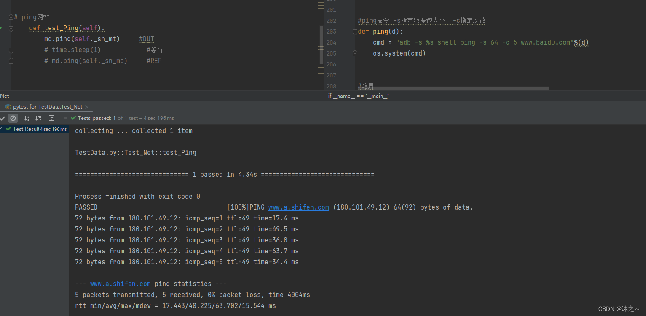
Task: Collapse the ping function fold in gutter
Action: coord(355,31)
